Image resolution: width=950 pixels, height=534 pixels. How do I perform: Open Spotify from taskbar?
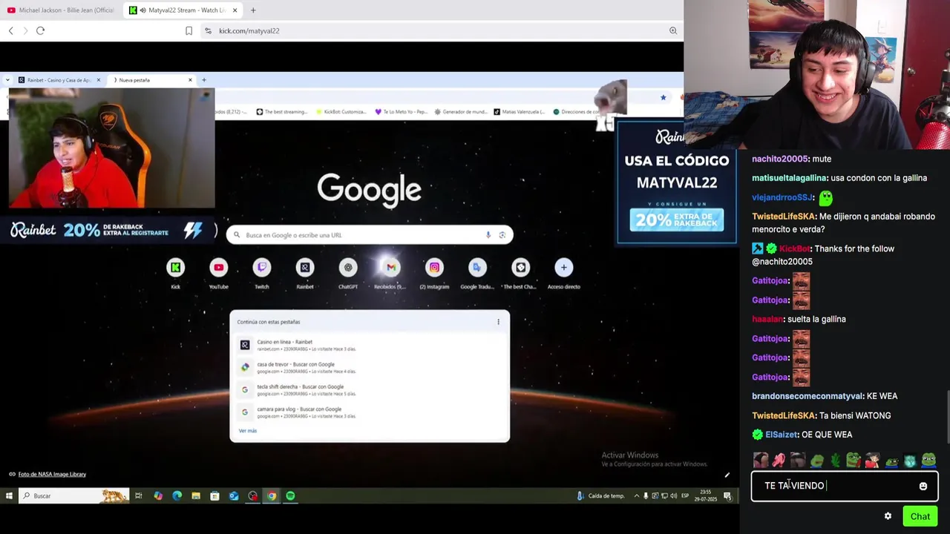point(291,495)
